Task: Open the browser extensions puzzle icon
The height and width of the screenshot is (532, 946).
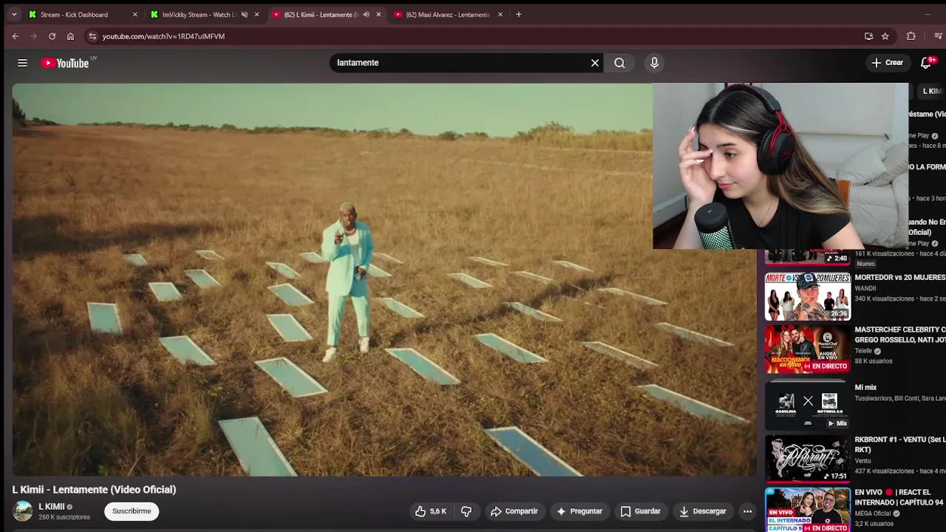Action: coord(911,36)
